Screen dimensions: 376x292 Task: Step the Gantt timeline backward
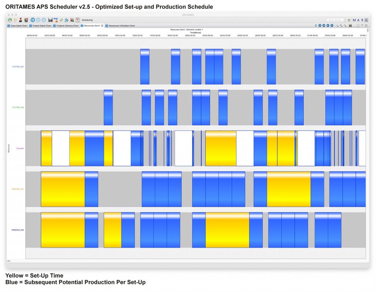pyautogui.click(x=324, y=25)
